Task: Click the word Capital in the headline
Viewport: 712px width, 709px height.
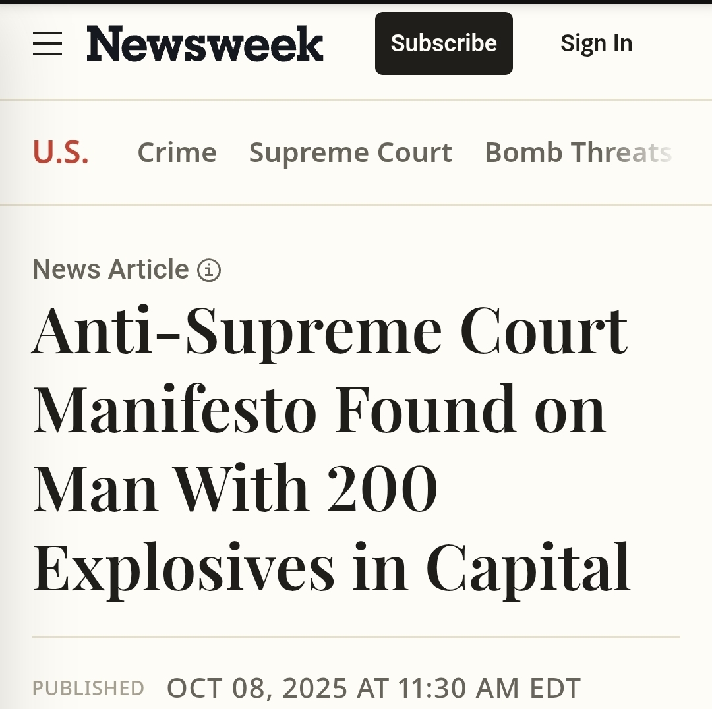Action: point(529,566)
